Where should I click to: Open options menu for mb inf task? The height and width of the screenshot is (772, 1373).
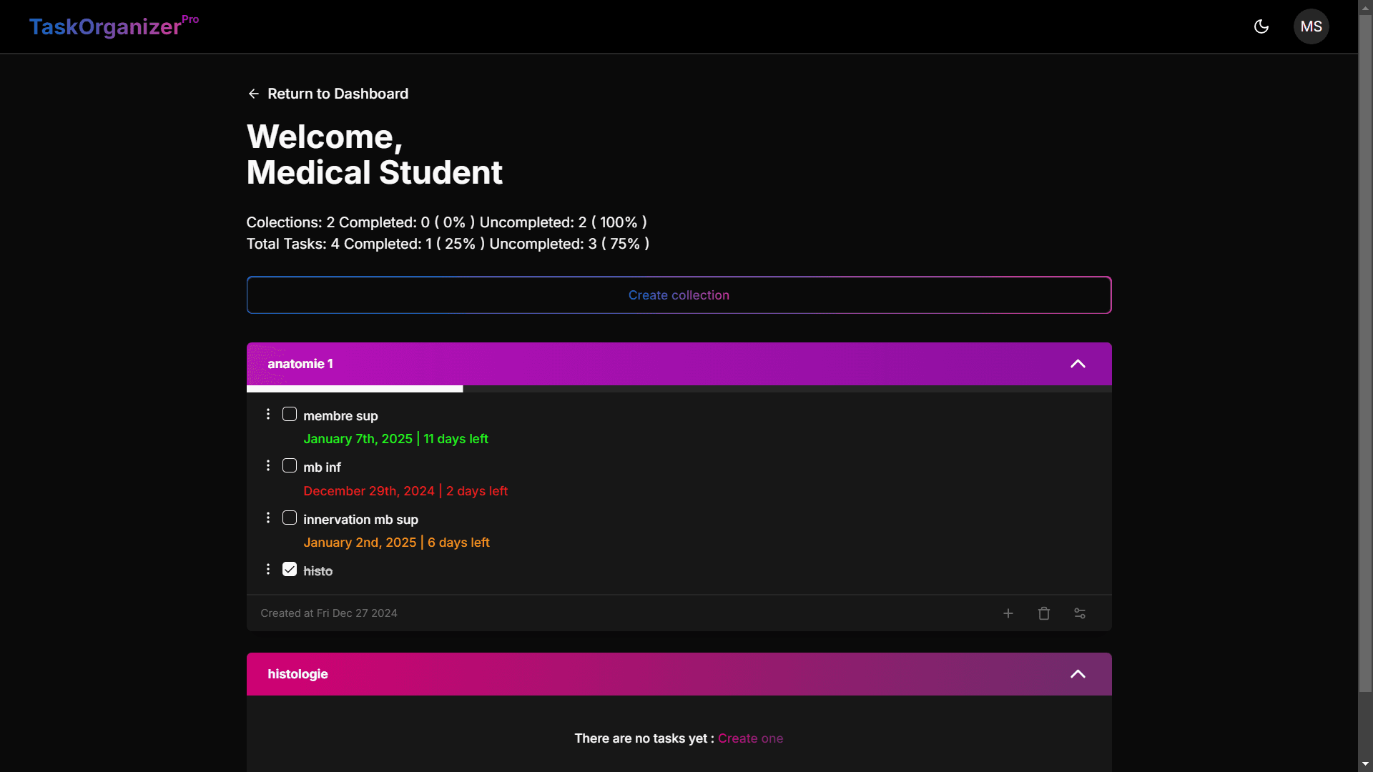(268, 466)
